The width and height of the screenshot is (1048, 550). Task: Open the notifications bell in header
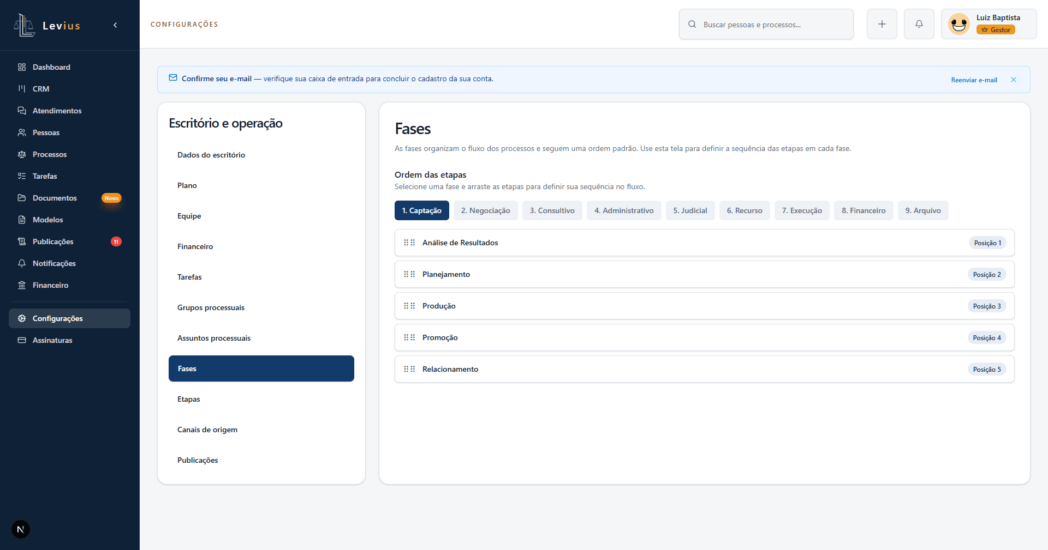(919, 24)
